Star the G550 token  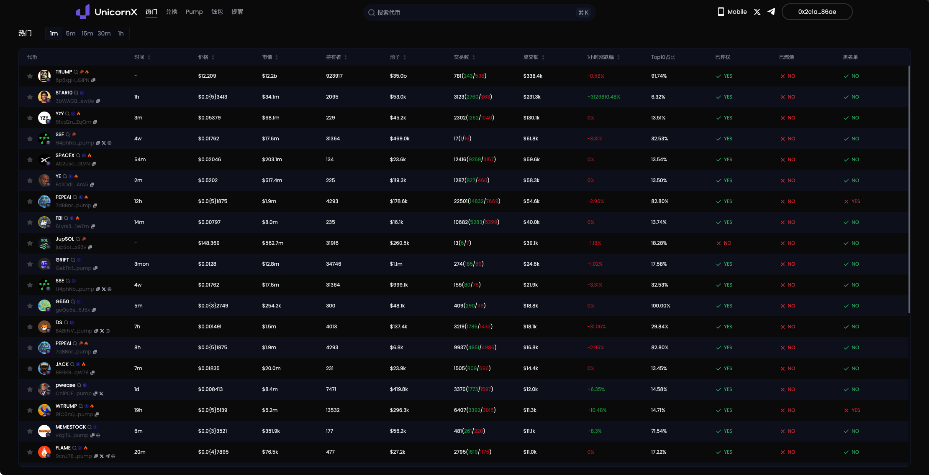click(x=30, y=306)
